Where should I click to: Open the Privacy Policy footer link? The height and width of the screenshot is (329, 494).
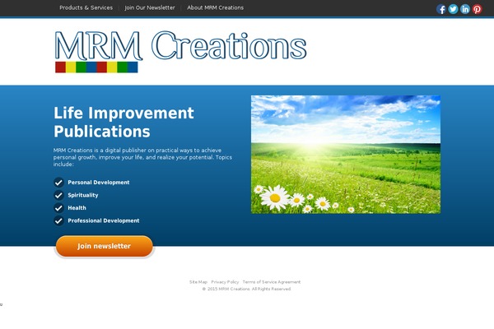click(225, 282)
